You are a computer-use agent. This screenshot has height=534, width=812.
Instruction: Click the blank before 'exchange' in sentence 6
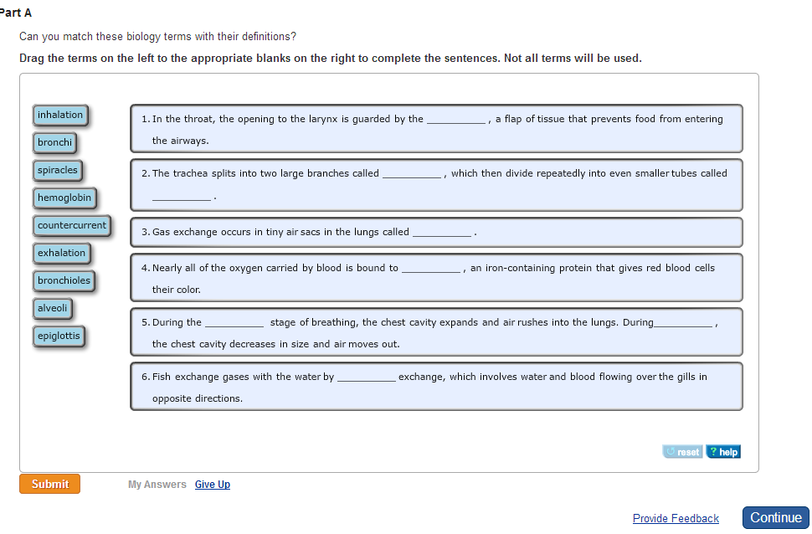366,377
